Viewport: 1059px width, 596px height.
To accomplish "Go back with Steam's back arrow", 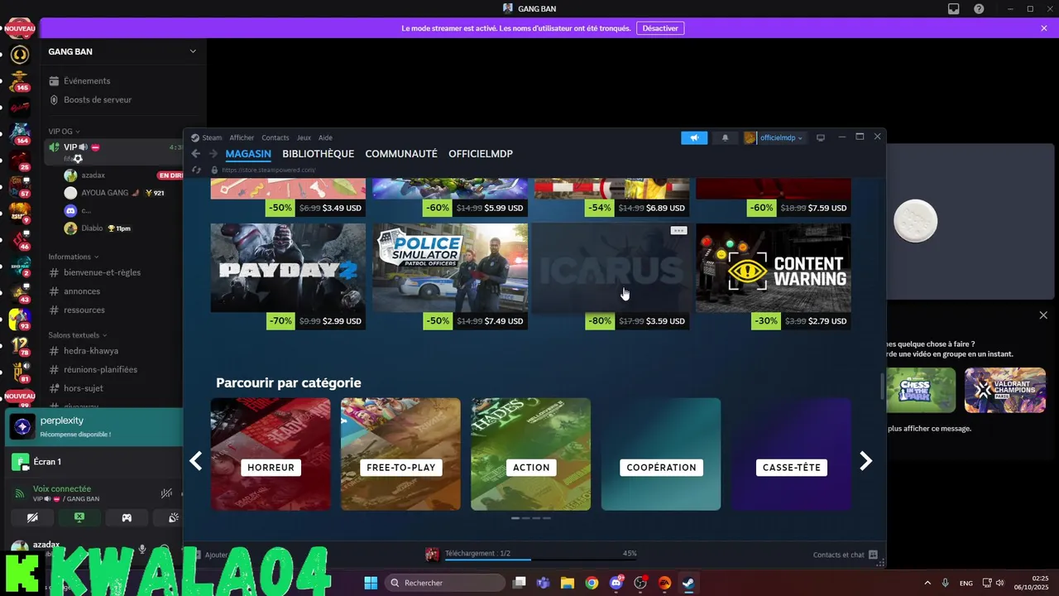I will click(x=196, y=154).
